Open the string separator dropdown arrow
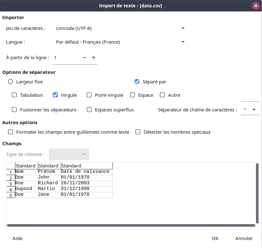Screen dimensions: 262x248 [x=254, y=110]
